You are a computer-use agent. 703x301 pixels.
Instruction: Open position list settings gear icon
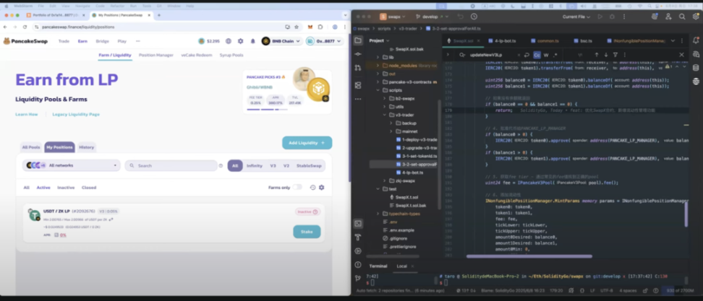[321, 188]
